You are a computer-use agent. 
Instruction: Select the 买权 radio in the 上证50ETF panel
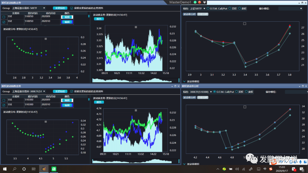coord(230,9)
